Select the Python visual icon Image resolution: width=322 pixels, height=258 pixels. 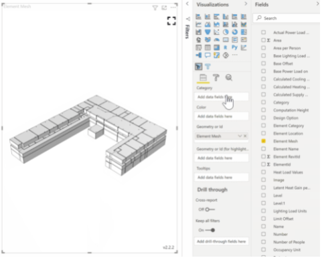pyautogui.click(x=234, y=47)
